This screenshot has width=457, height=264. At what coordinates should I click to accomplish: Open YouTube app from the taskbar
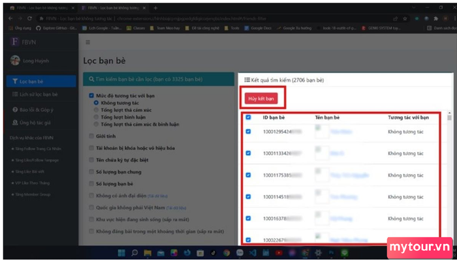[279, 253]
